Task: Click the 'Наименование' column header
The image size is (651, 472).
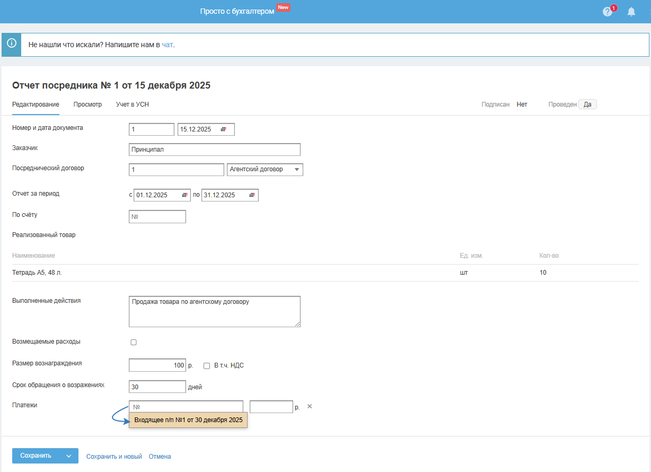Action: pyautogui.click(x=33, y=256)
